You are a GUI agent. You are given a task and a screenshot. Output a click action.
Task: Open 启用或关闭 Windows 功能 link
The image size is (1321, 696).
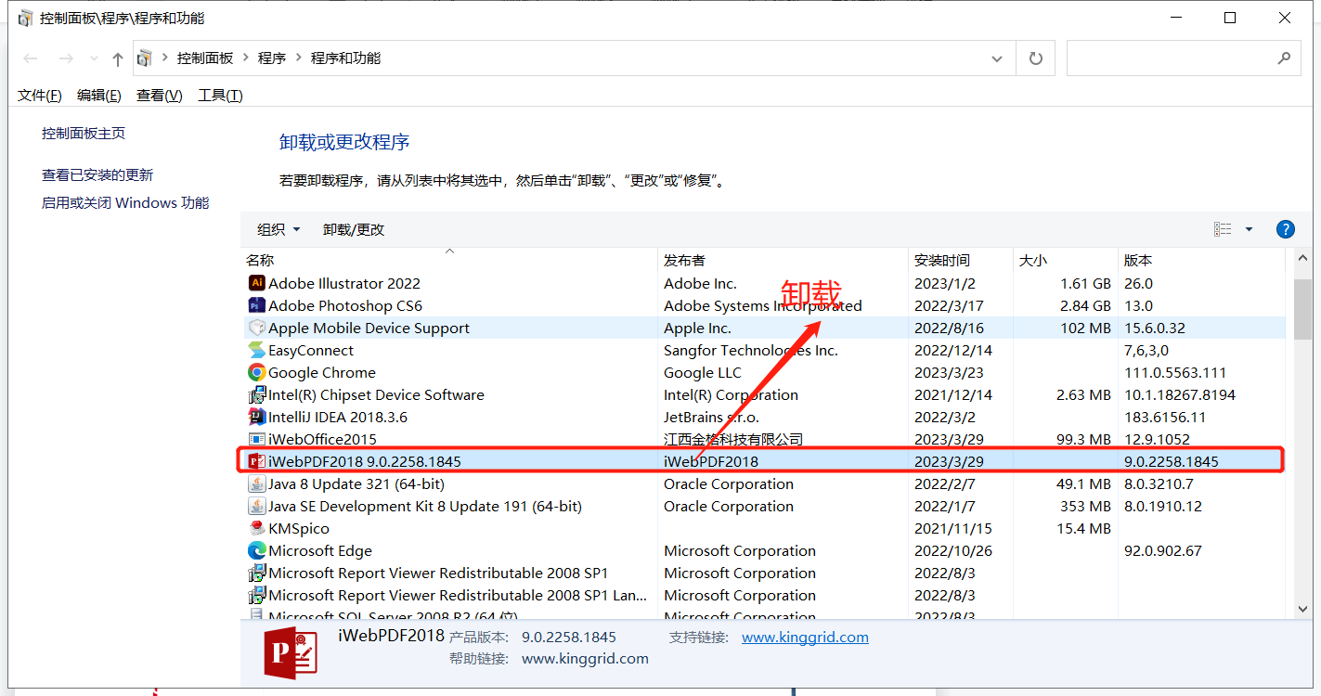[125, 203]
